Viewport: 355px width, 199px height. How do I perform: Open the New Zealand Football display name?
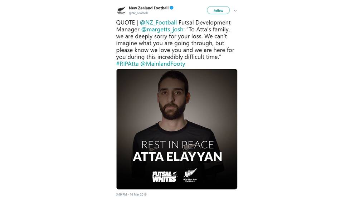[149, 8]
